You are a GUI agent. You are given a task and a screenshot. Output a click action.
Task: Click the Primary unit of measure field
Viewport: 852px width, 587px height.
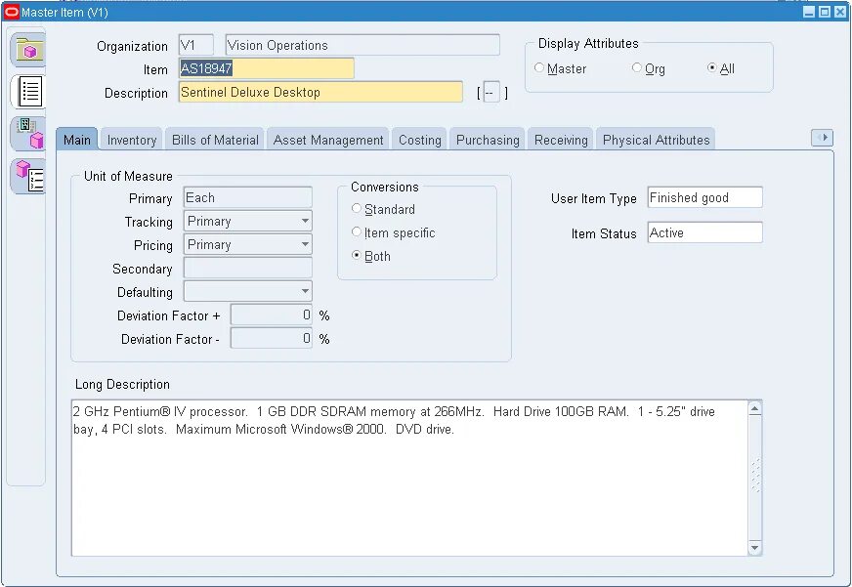tap(248, 197)
